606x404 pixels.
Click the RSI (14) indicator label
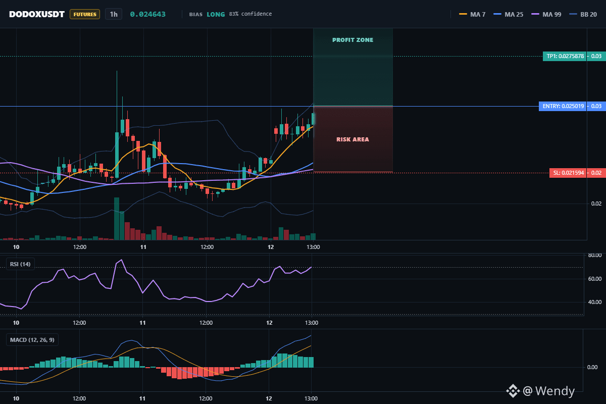(20, 264)
